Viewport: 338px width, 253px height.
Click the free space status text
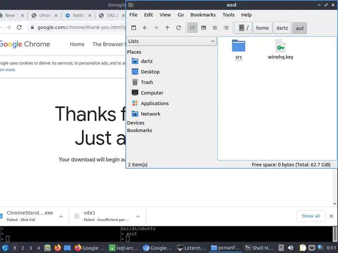291,165
